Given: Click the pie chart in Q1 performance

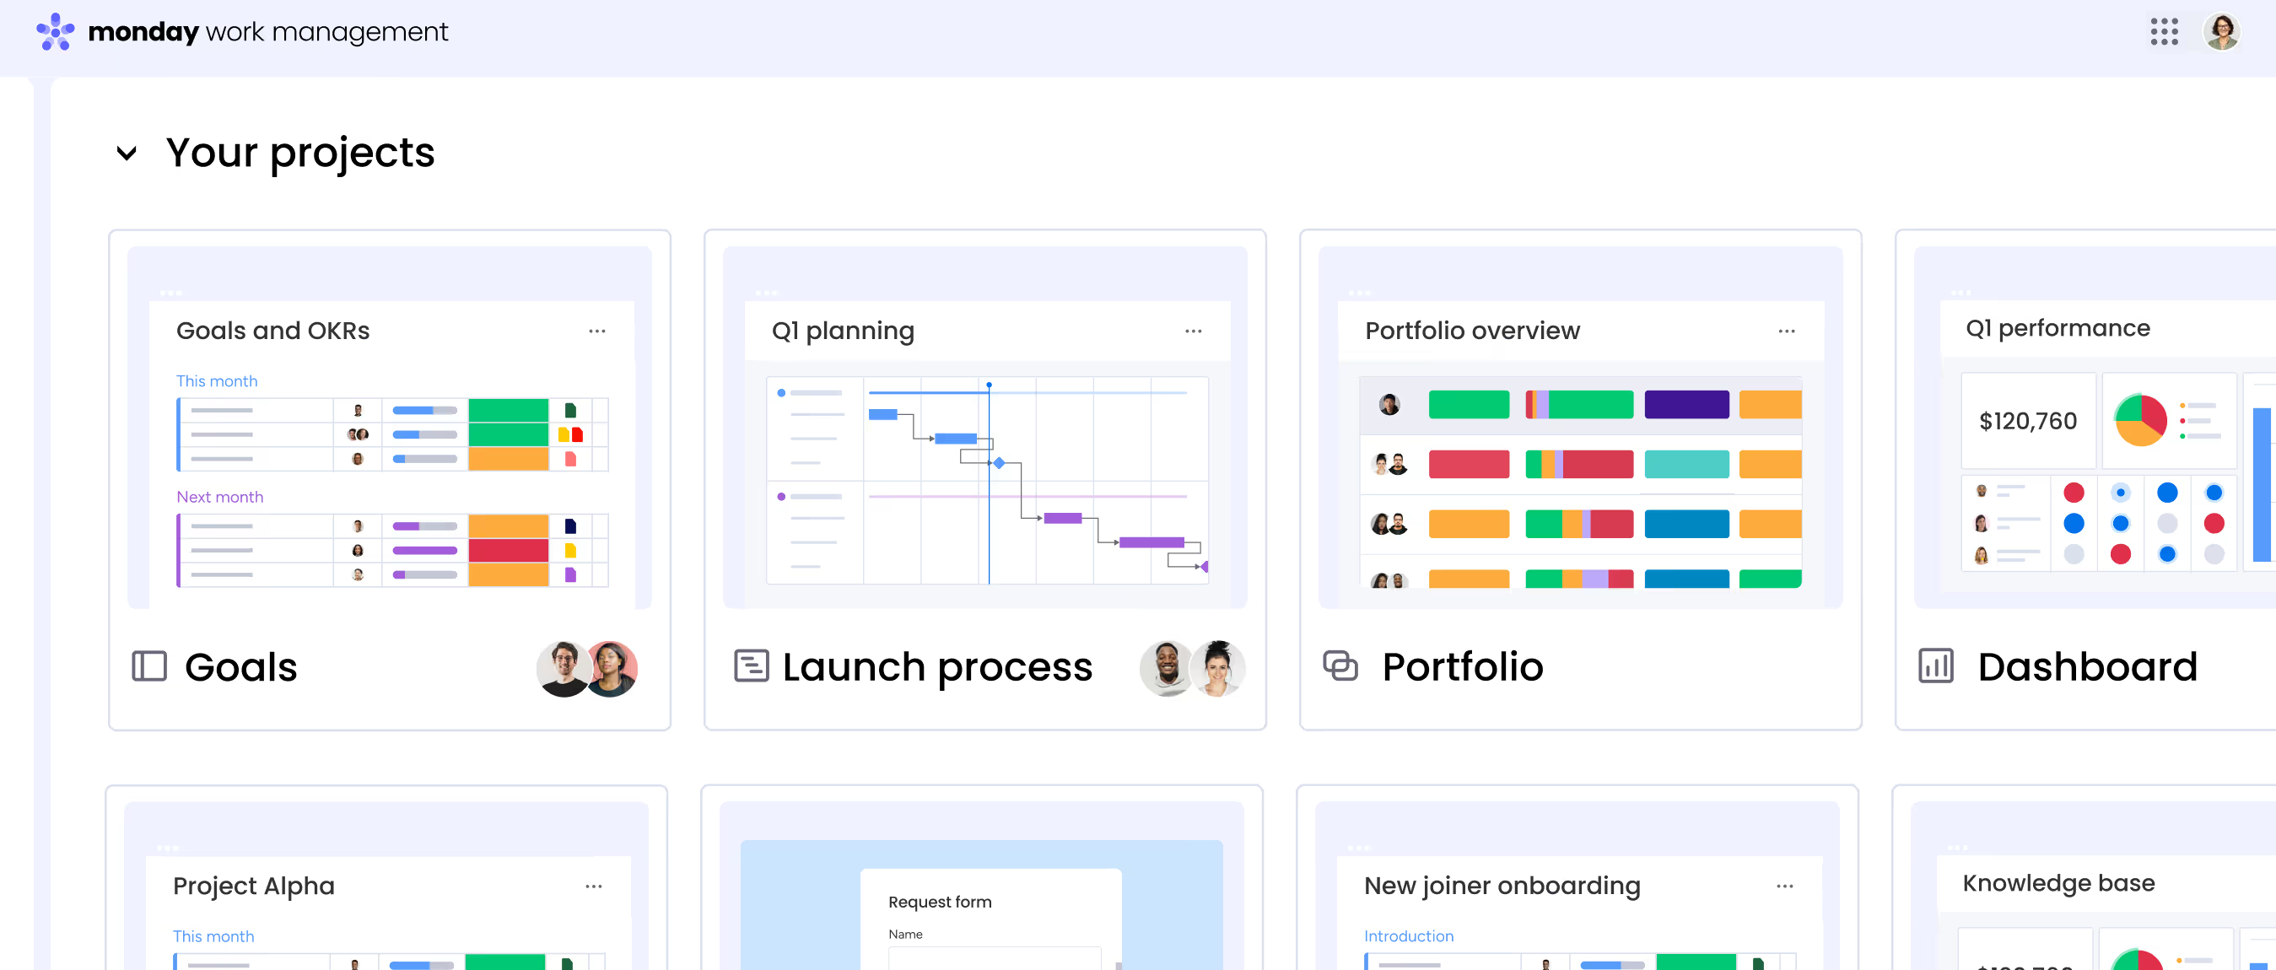Looking at the screenshot, I should (x=2139, y=422).
